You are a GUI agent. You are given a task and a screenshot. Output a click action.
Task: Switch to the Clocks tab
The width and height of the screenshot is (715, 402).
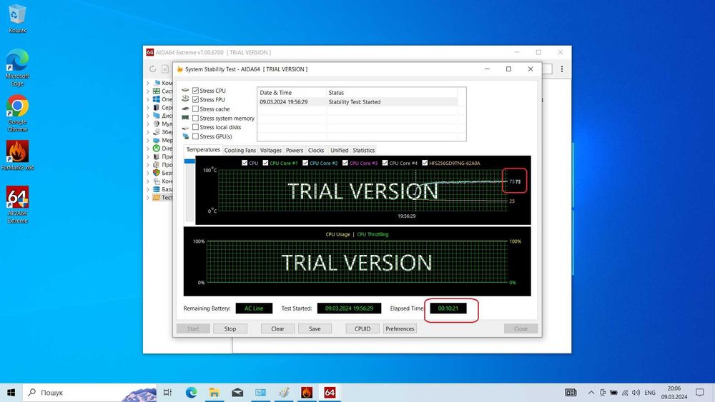tap(316, 150)
